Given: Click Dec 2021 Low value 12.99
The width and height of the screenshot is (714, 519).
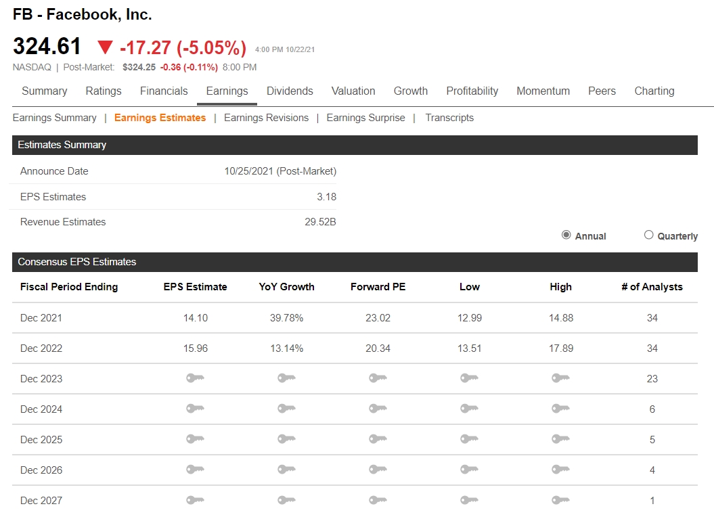Looking at the screenshot, I should [470, 318].
